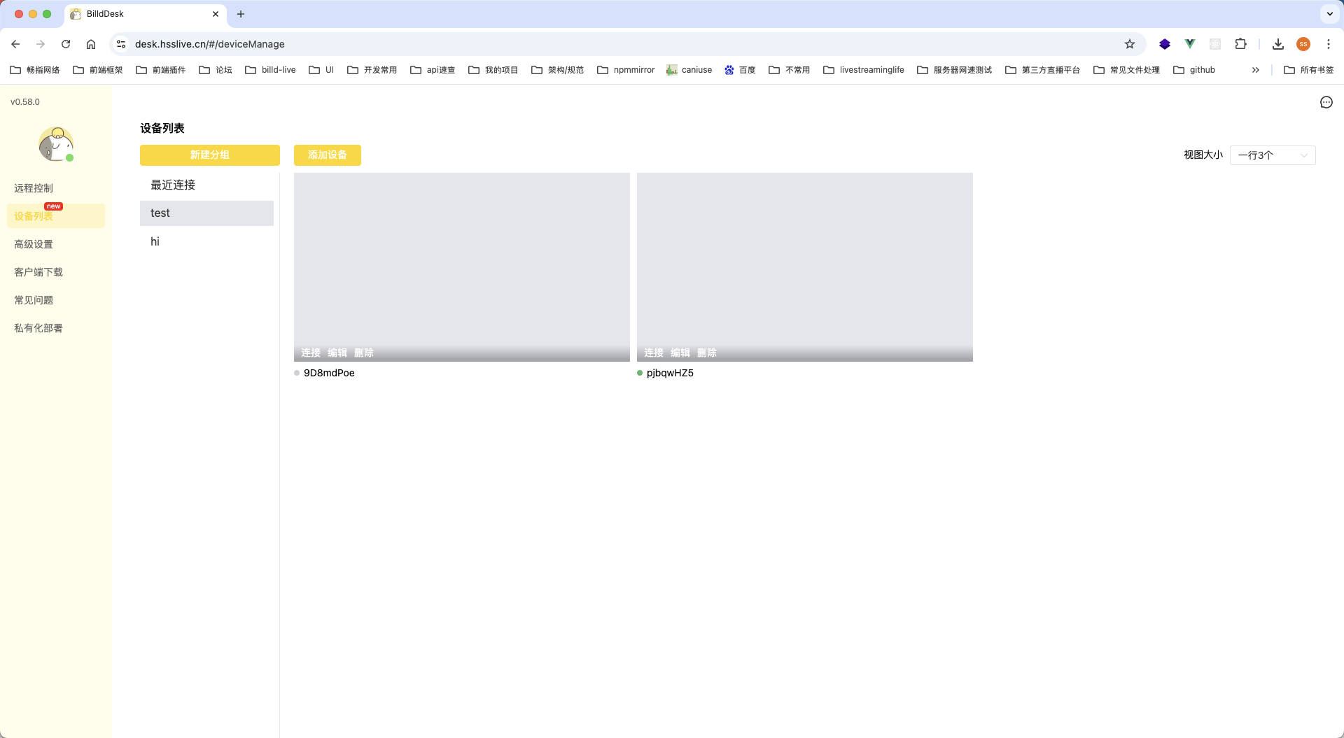This screenshot has width=1344, height=738.
Task: Open the github bookmark folder
Action: click(x=1194, y=70)
